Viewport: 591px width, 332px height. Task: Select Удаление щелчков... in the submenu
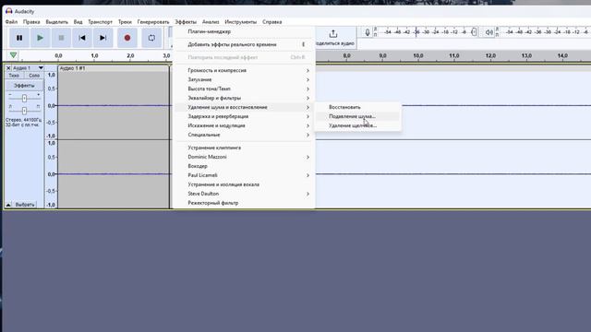click(x=358, y=125)
